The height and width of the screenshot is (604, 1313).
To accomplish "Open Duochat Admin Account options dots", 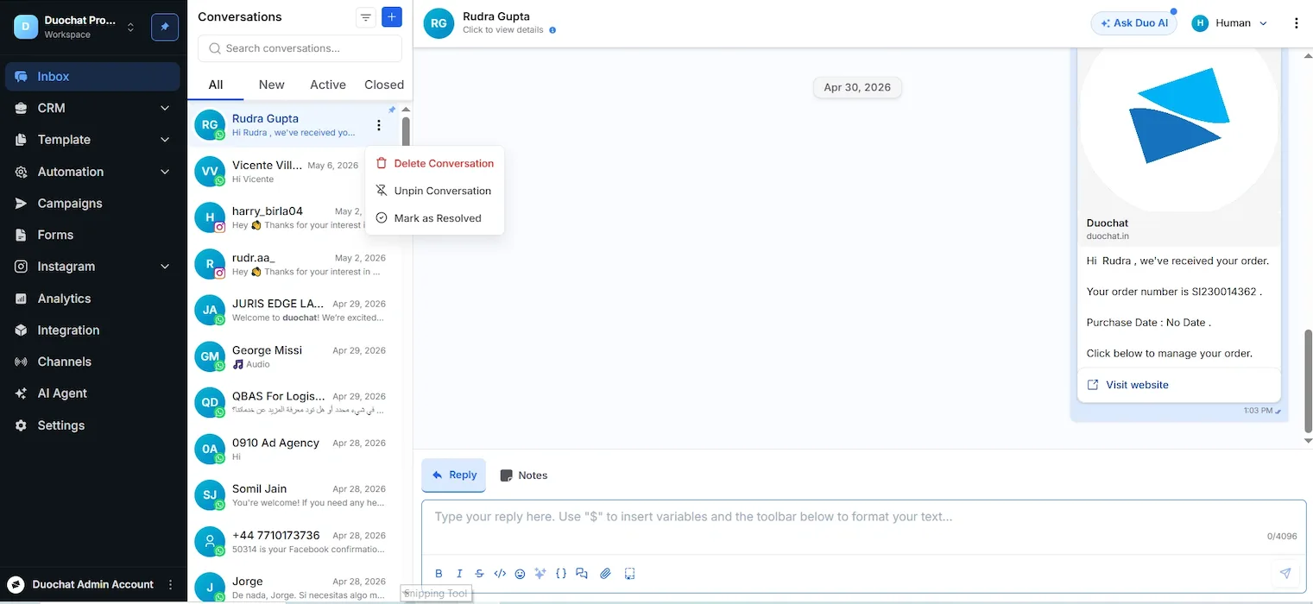I will (170, 585).
